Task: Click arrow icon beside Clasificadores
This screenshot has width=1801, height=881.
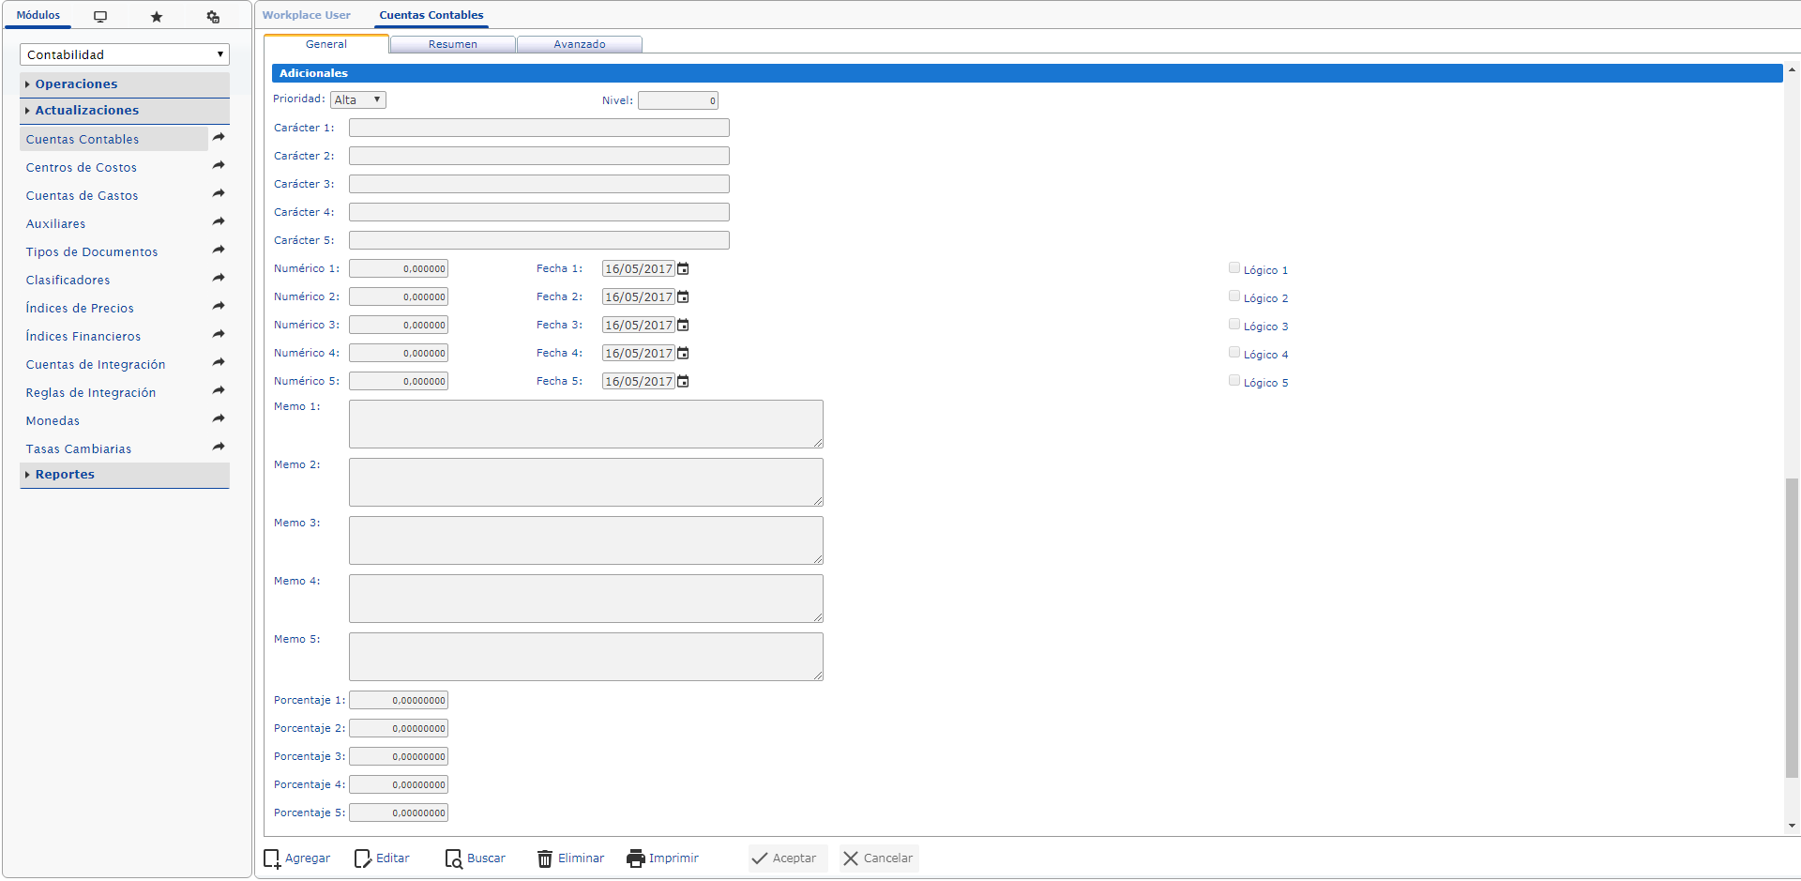Action: (219, 278)
